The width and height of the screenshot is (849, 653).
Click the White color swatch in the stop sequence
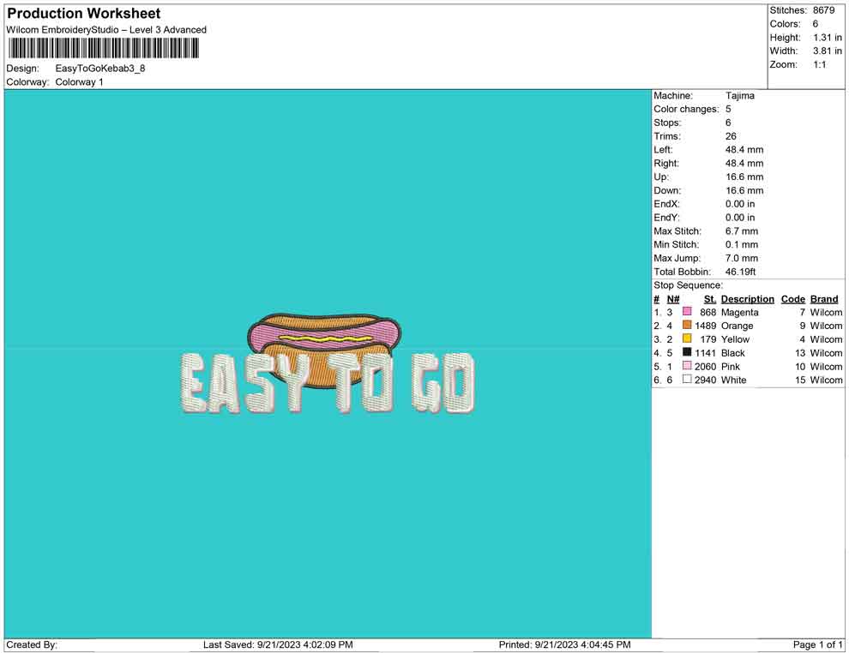(x=687, y=380)
